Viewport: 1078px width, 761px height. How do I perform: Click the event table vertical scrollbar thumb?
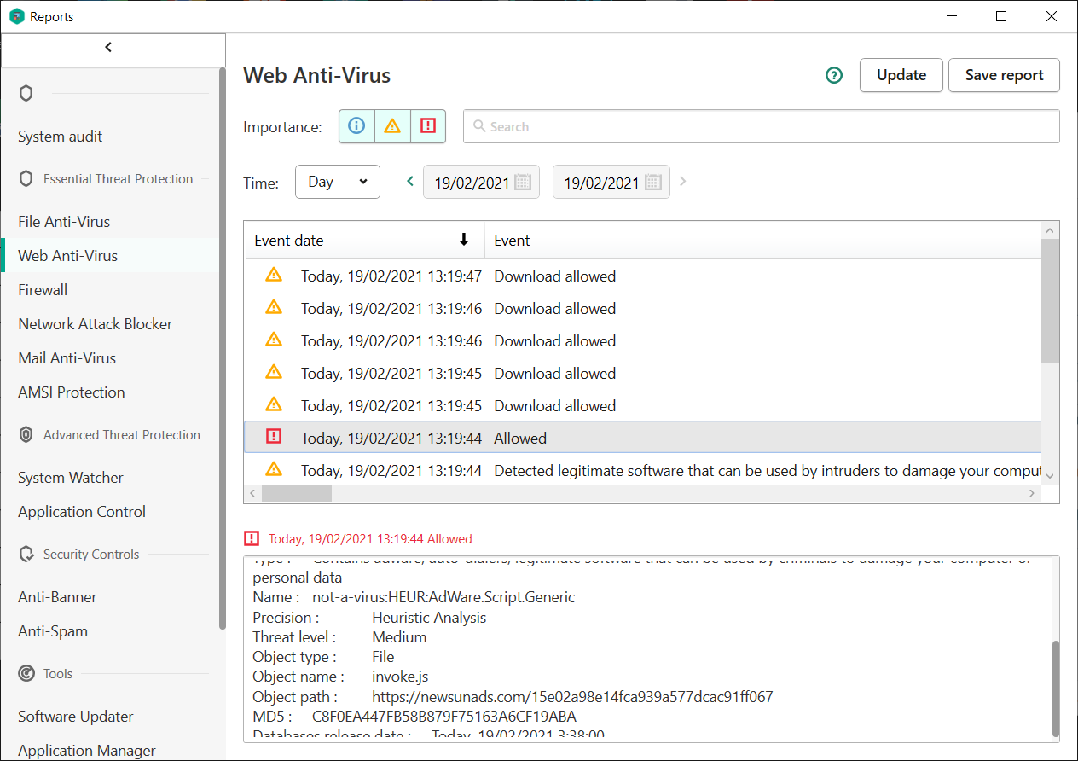[1051, 301]
